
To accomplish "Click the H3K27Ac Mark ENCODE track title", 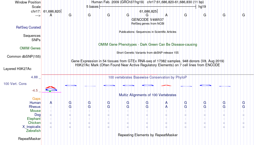I will 148,65.
